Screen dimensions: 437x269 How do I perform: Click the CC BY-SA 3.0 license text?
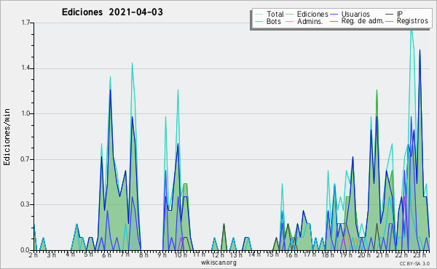tap(414, 263)
